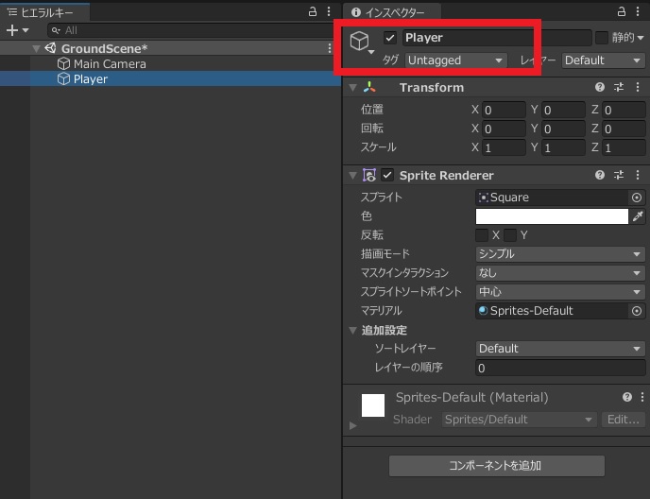Toggle the Inspector panel lock icon

coord(621,11)
